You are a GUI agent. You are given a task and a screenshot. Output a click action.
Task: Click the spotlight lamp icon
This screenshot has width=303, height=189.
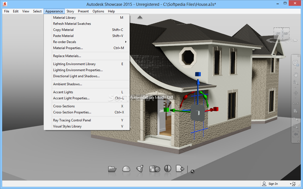(140, 169)
